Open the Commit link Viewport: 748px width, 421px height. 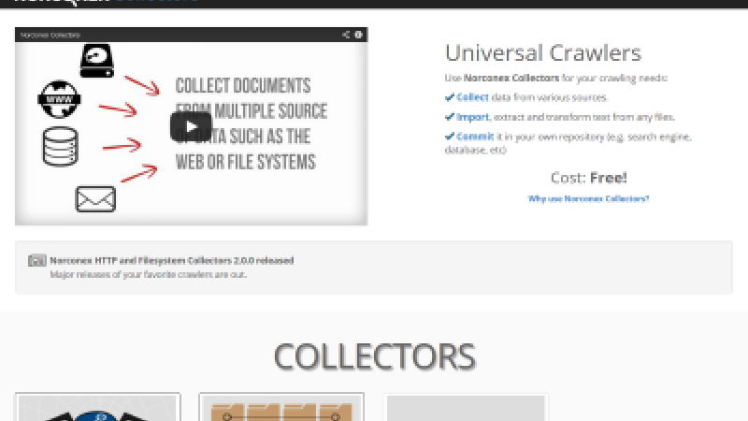click(x=475, y=137)
